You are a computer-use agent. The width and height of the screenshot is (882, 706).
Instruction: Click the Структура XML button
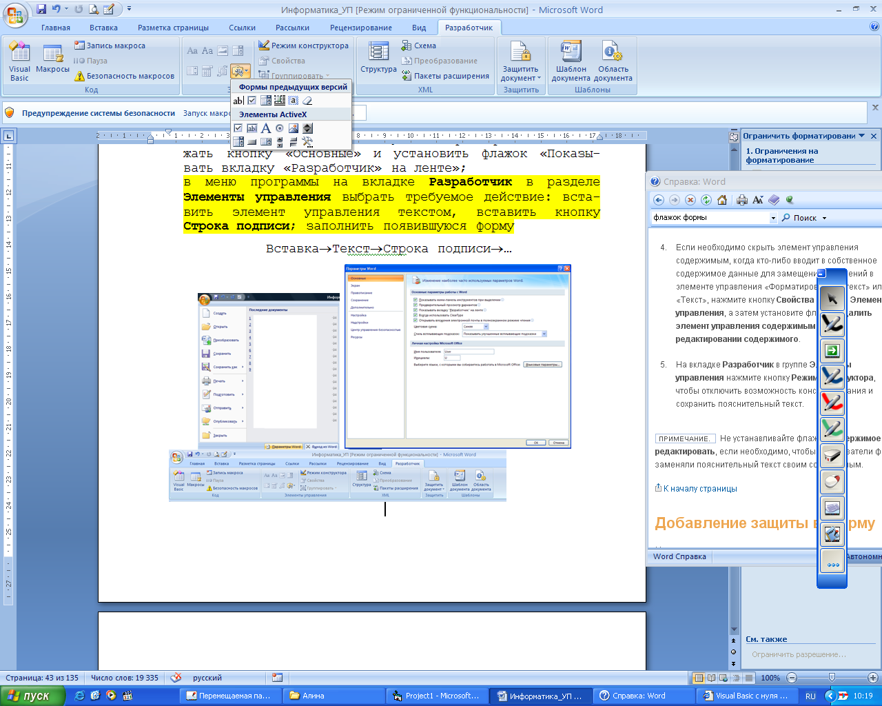coord(378,59)
